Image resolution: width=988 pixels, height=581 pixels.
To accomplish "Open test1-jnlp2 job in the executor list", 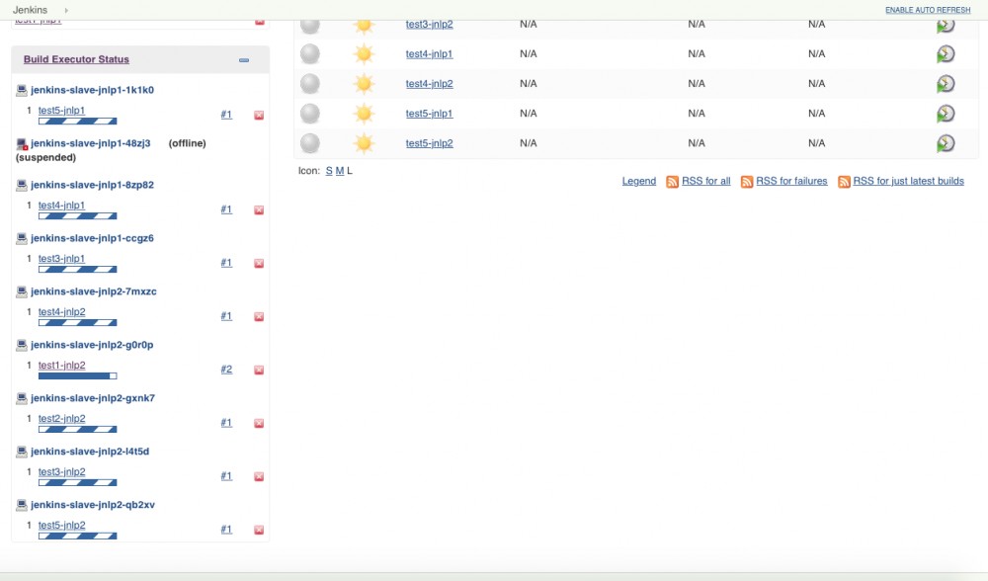I will pos(61,365).
